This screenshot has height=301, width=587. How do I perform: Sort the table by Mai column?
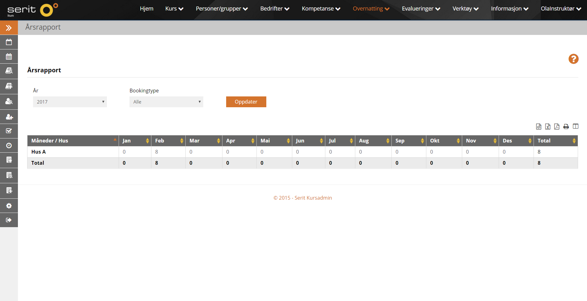pyautogui.click(x=274, y=141)
